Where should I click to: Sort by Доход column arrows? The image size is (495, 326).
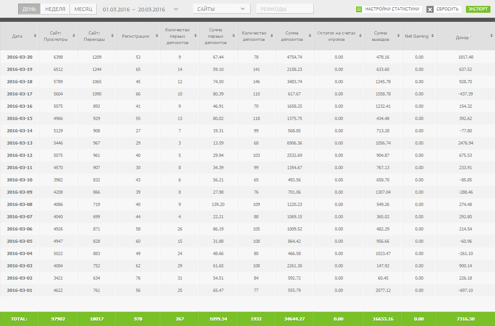(x=491, y=36)
